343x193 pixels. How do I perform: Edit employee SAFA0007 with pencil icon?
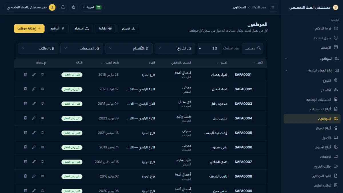click(x=34, y=162)
